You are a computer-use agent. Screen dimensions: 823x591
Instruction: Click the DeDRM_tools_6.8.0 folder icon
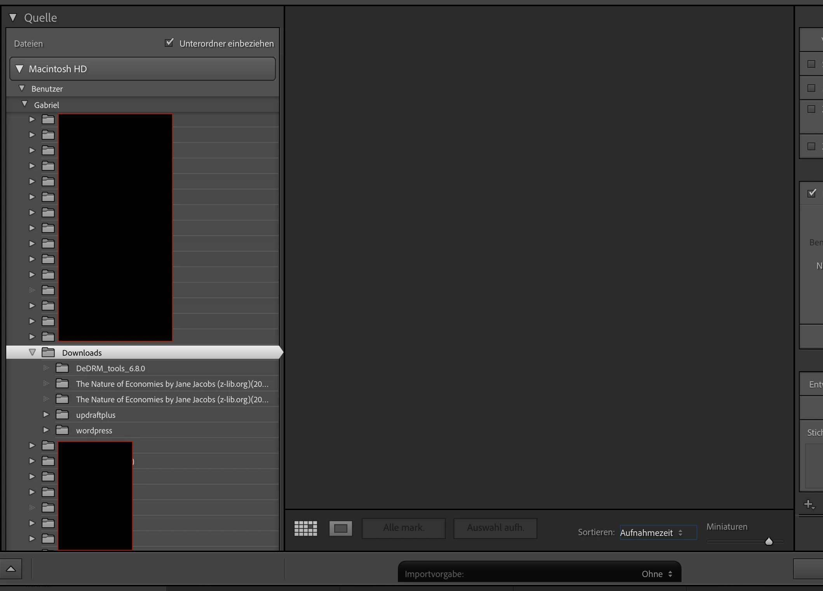point(62,368)
